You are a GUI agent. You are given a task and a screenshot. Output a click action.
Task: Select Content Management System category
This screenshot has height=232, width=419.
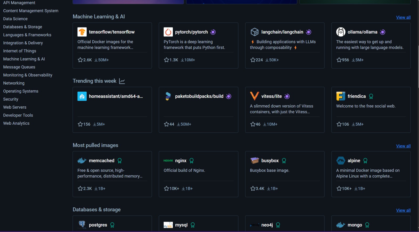pyautogui.click(x=31, y=11)
